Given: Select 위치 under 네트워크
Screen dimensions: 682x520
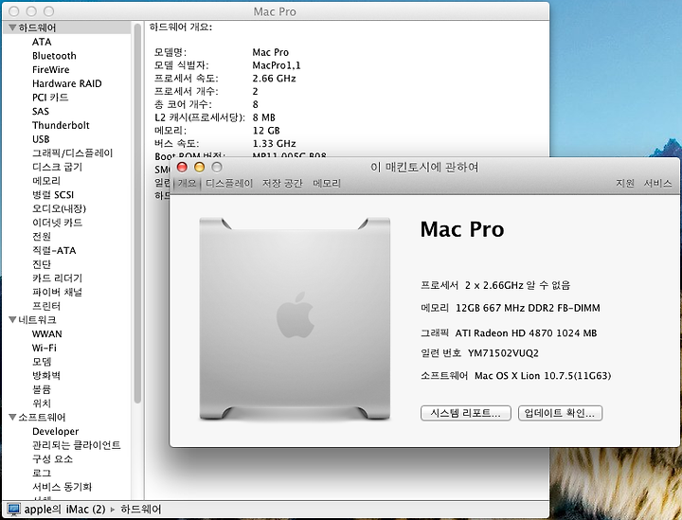Looking at the screenshot, I should 42,403.
